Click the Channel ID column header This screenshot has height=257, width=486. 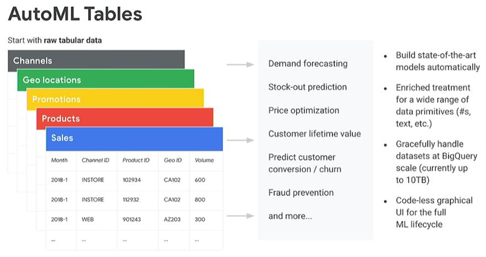[96, 160]
